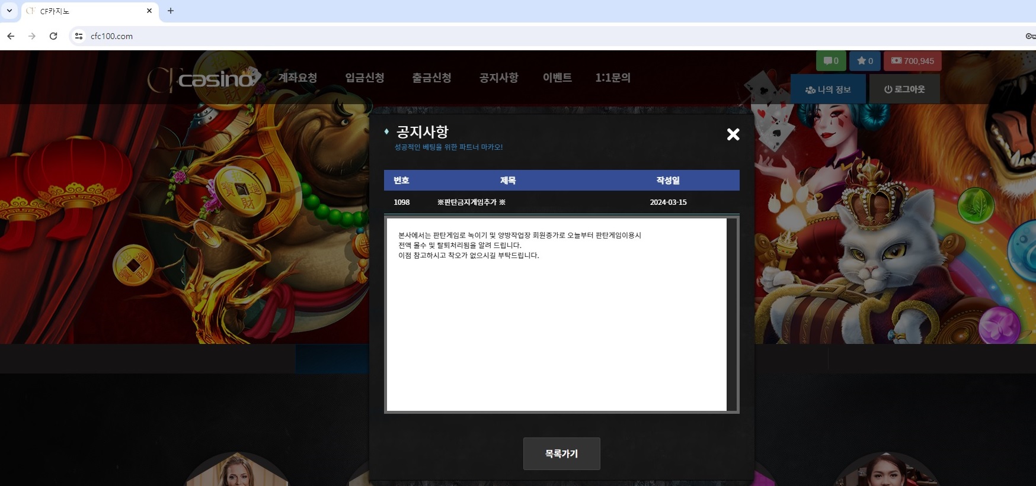The height and width of the screenshot is (486, 1036).
Task: Expand the tab search dropdown arrow
Action: click(x=9, y=11)
